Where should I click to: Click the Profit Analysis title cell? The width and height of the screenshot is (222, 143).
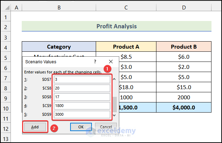[x=116, y=26]
